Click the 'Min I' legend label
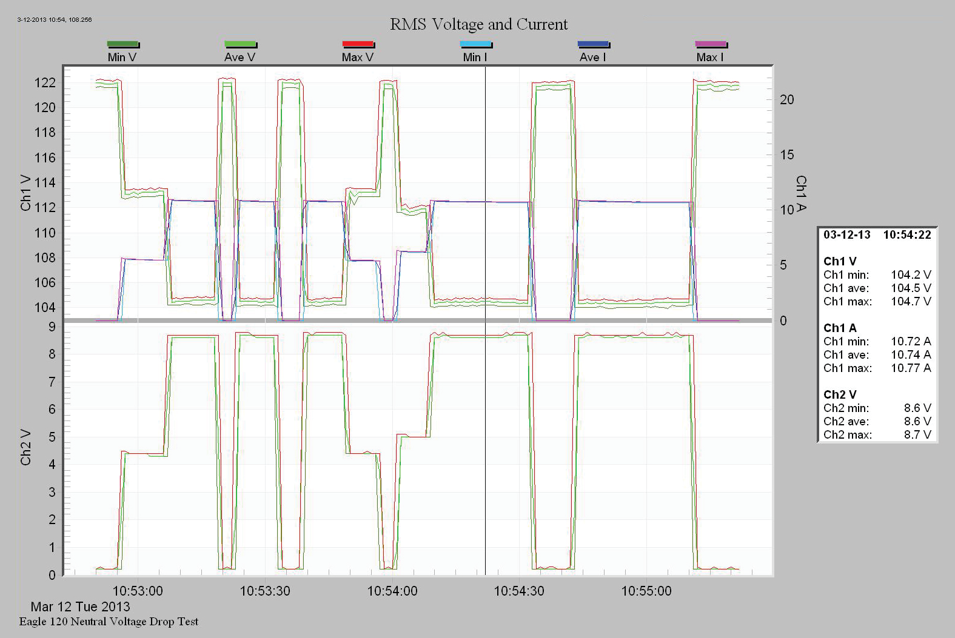The width and height of the screenshot is (955, 638). 475,57
